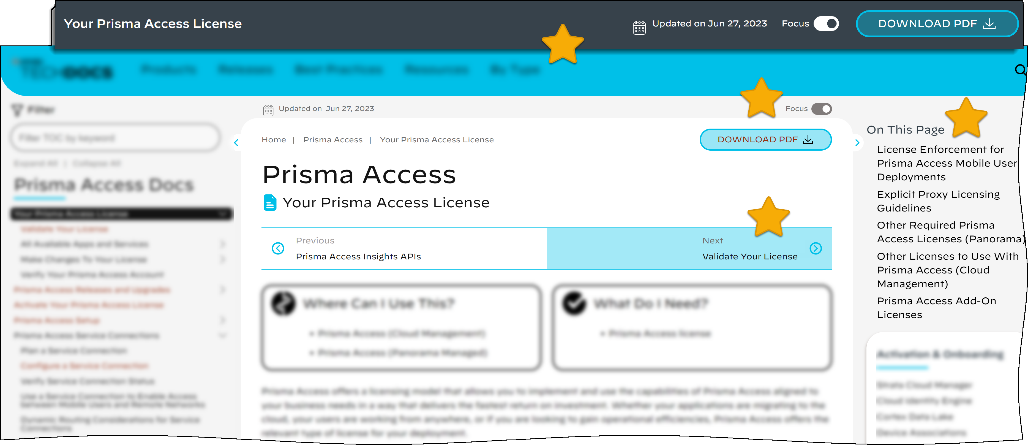Click the Filter funnel icon in sidebar
The image size is (1028, 445).
coord(17,110)
